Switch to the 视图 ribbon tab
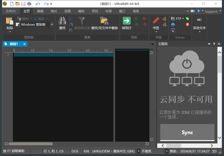Viewport: 224px width, 156px height. click(67, 11)
